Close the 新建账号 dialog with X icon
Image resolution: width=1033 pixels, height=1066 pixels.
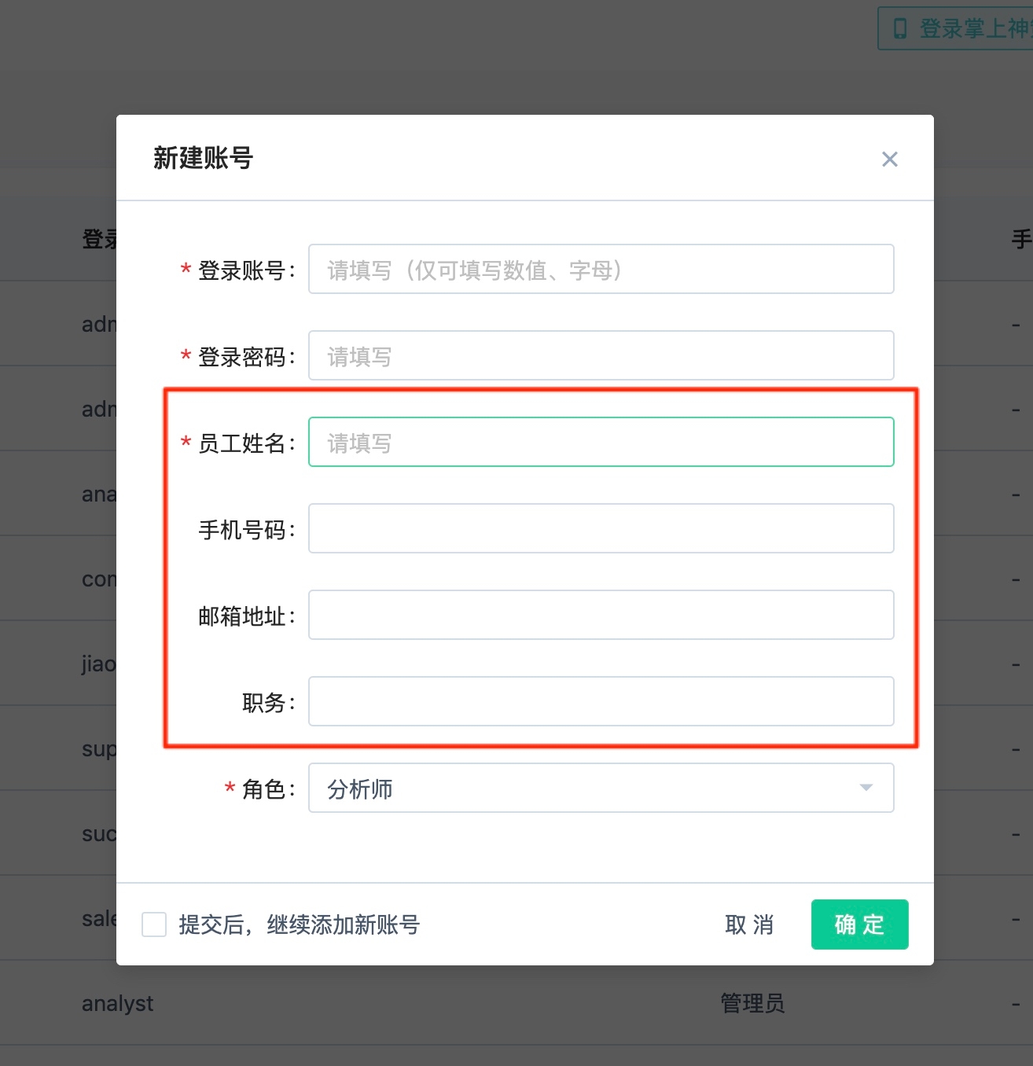pos(889,160)
